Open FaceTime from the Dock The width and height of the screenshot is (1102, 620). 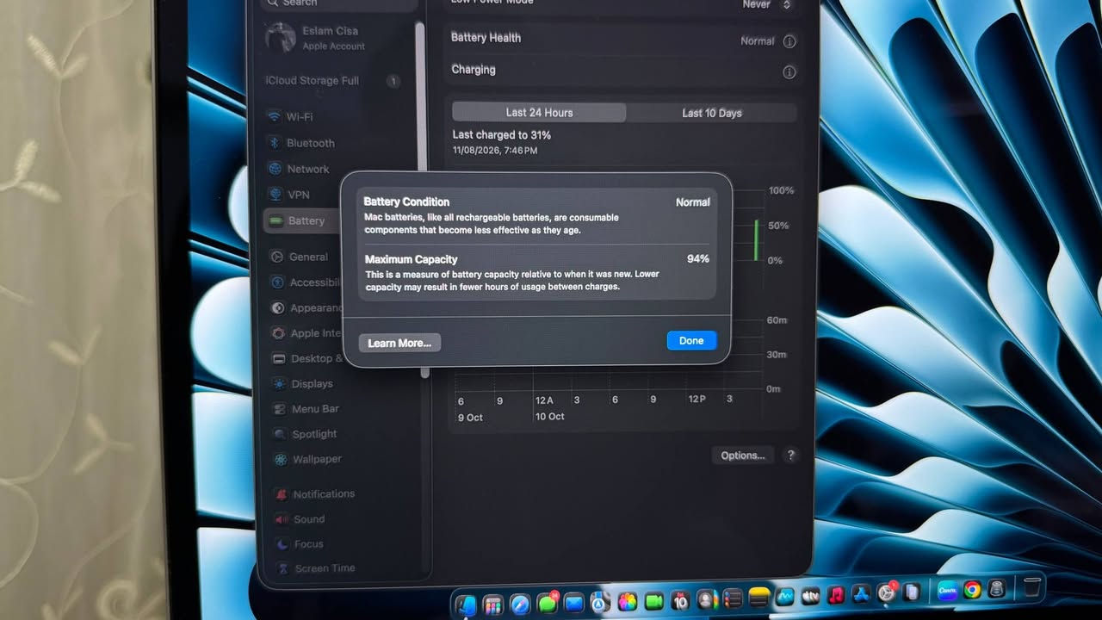[653, 600]
